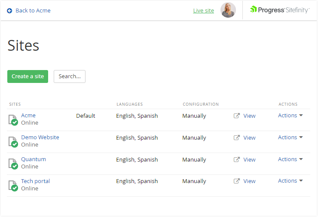The height and width of the screenshot is (217, 318).
Task: Click the back arrow icon beside Back to Acme
Action: click(9, 11)
